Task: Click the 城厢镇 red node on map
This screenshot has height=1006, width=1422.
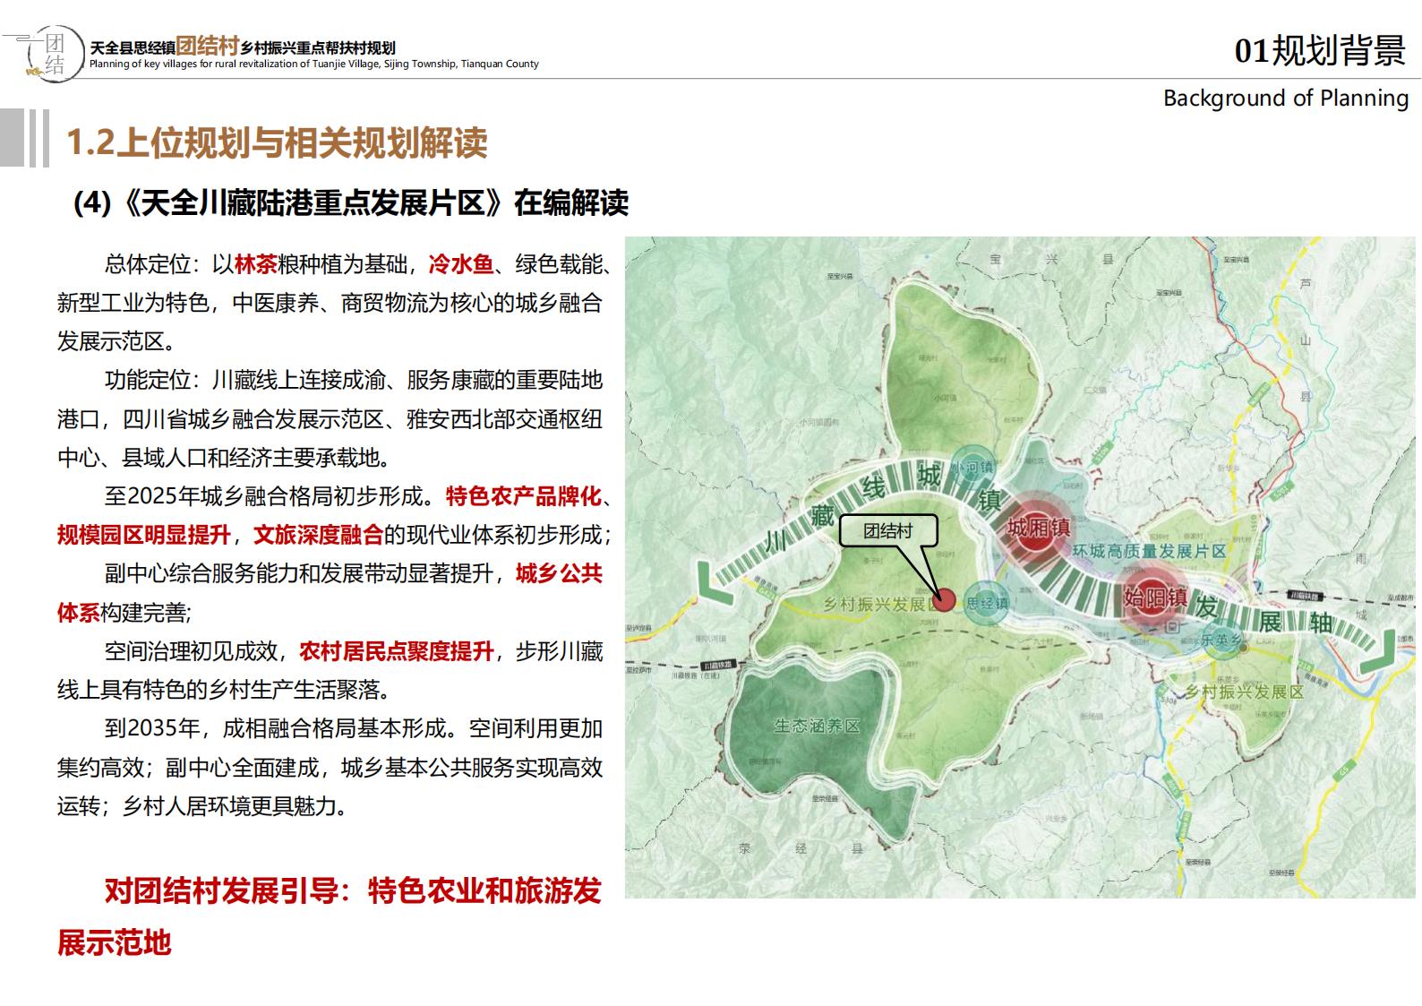Action: (1039, 527)
